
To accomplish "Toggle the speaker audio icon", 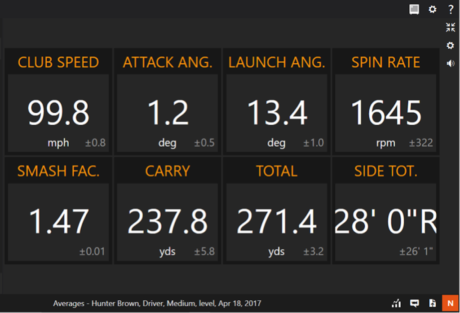I will click(x=450, y=63).
